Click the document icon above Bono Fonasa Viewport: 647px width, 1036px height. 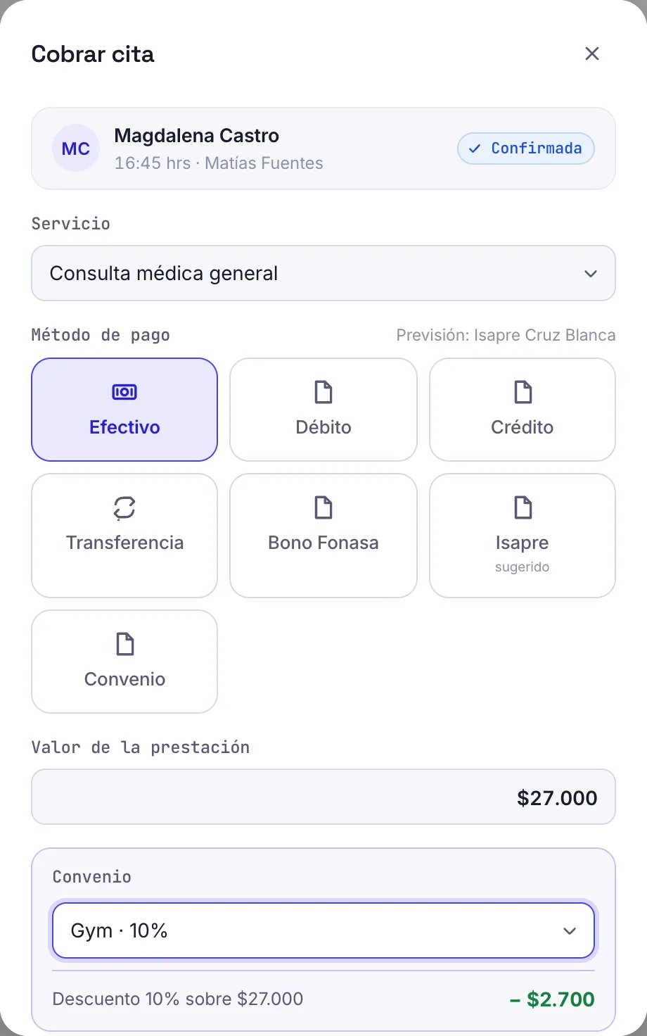click(x=323, y=507)
